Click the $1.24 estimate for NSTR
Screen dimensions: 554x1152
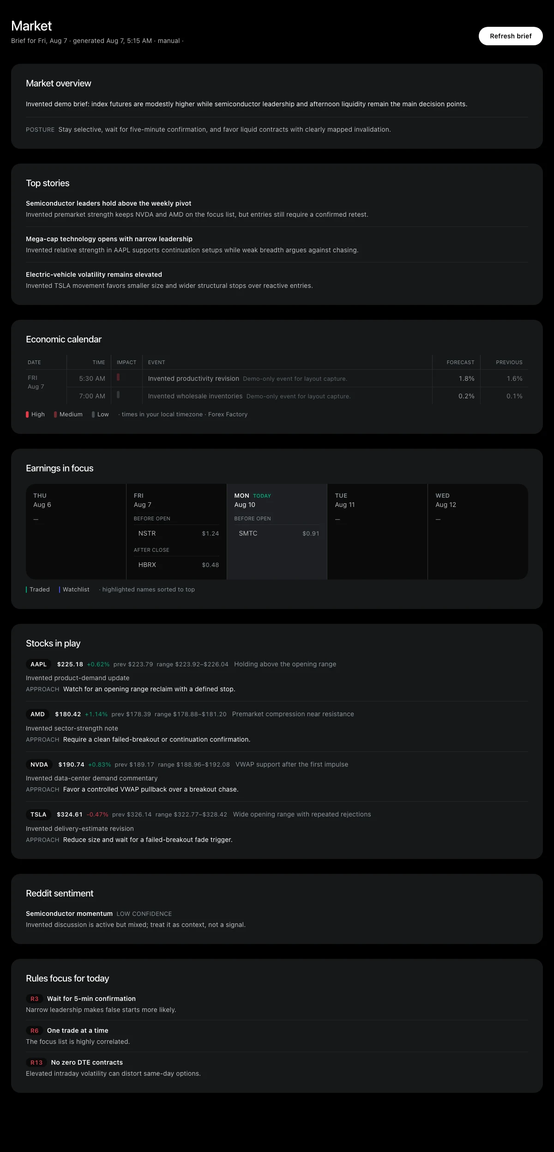[211, 534]
